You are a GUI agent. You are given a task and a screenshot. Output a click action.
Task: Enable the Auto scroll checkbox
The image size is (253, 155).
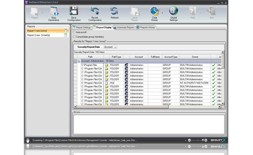pos(74,32)
